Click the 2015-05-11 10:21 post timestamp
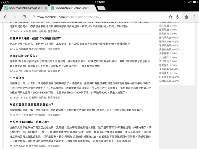The width and height of the screenshot is (199, 149). [x=19, y=115]
